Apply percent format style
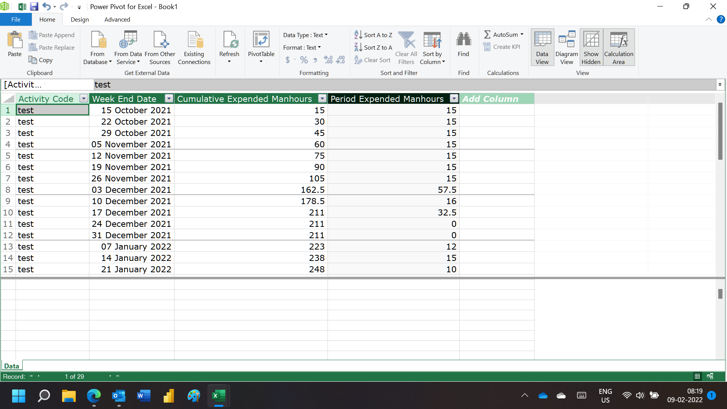Viewport: 727px width, 409px height. pos(304,60)
